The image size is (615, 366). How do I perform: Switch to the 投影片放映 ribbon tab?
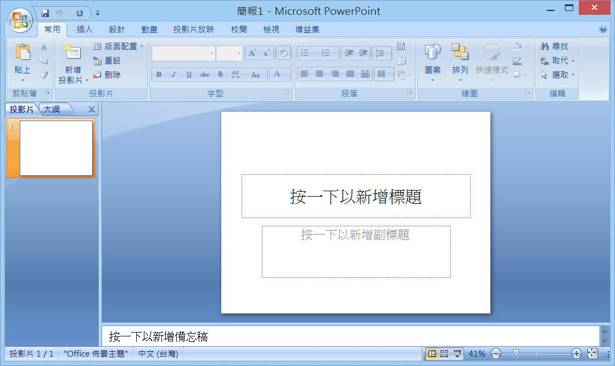coord(193,30)
